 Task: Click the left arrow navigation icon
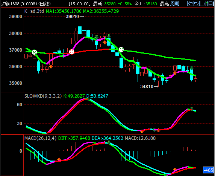coord(190,3)
